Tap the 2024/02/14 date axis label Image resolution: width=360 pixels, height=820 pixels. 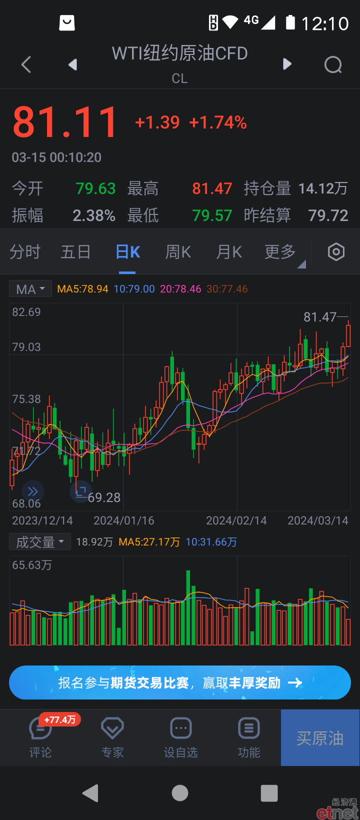(x=236, y=520)
